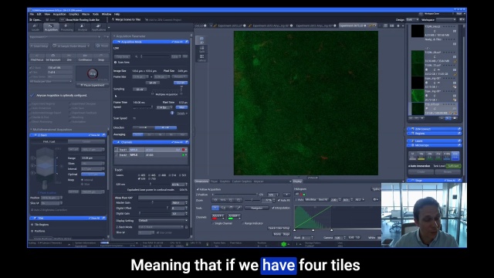Switch to the Processing tab

tap(66, 28)
